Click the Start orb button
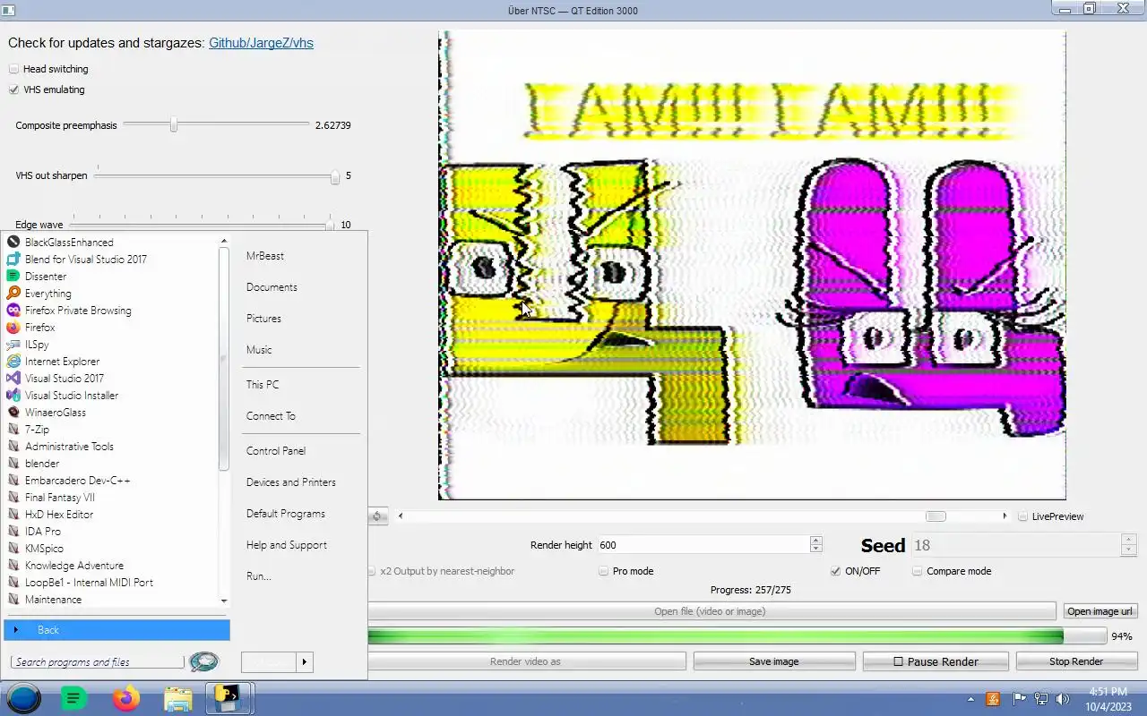 (24, 698)
